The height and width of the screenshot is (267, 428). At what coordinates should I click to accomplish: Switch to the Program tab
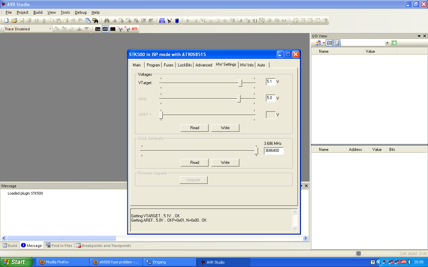153,65
